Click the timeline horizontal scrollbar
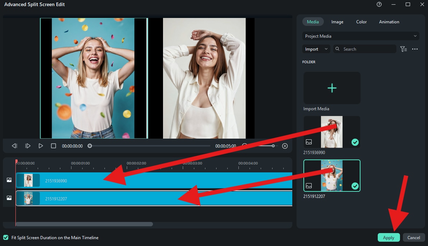428x246 pixels. 84,224
